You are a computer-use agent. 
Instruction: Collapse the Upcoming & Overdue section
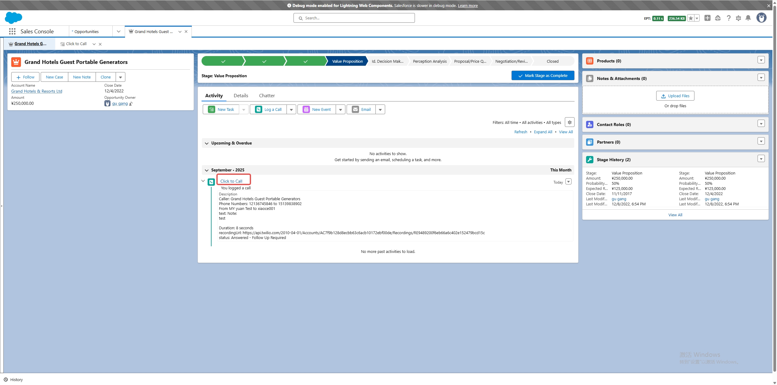pos(207,143)
